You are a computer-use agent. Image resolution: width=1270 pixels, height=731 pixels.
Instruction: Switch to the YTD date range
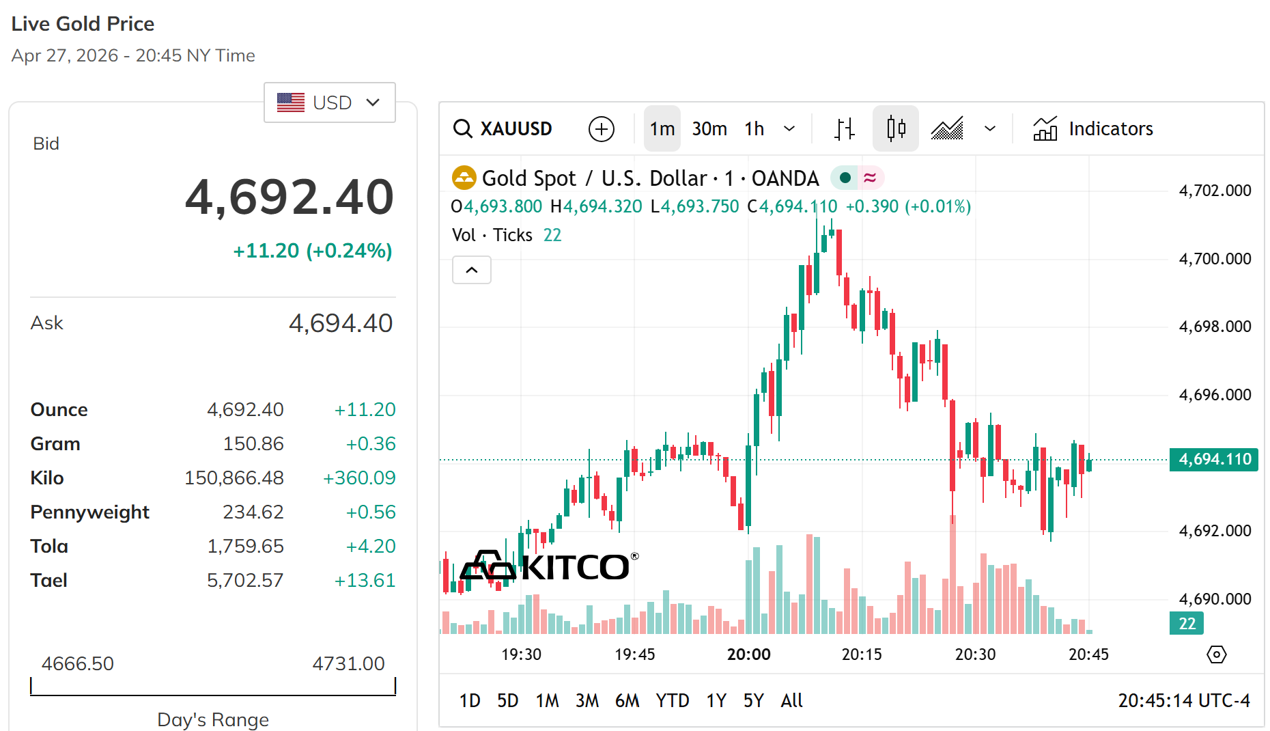coord(672,701)
